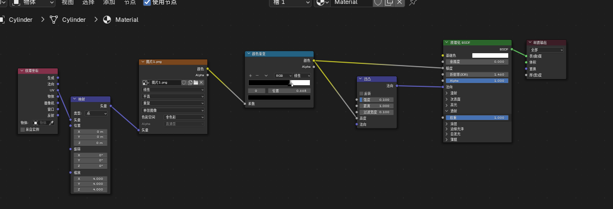Click the 颜色 output socket of image node

207,69
